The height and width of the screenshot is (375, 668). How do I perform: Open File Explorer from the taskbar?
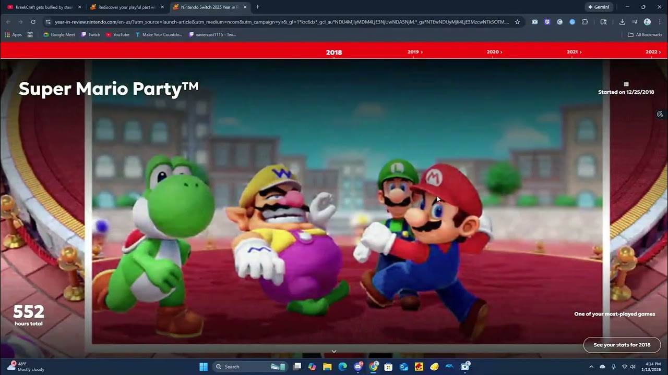point(327,367)
